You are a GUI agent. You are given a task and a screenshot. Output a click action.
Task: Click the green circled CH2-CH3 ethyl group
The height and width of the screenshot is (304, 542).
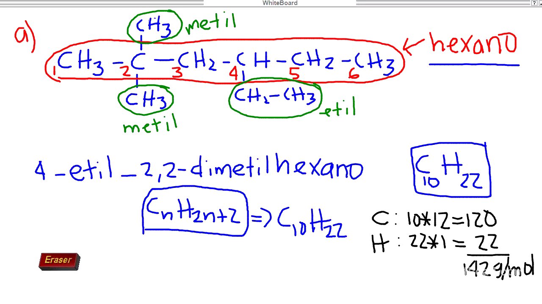(x=275, y=97)
